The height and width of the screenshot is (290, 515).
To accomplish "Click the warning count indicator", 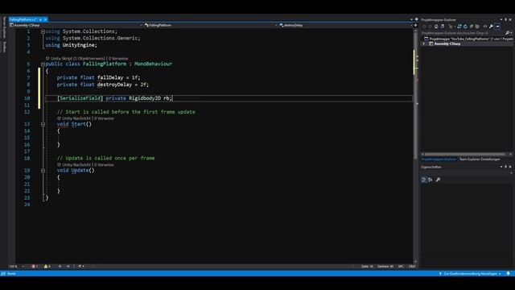I will coord(47,267).
